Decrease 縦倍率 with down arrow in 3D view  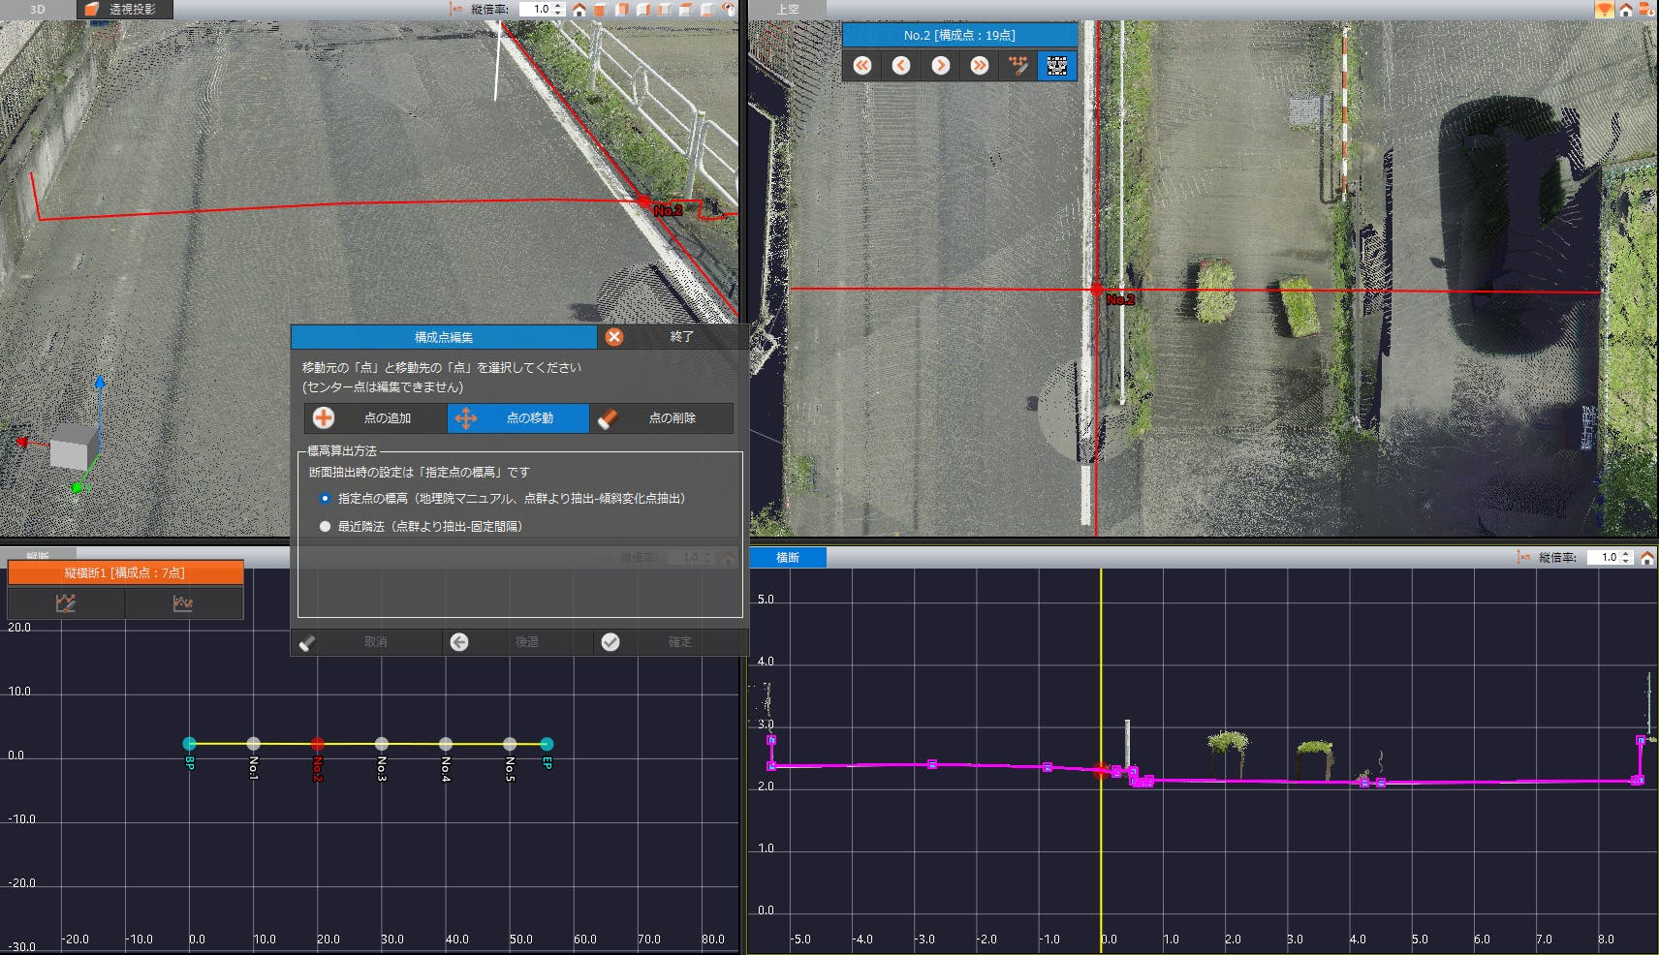pyautogui.click(x=558, y=14)
